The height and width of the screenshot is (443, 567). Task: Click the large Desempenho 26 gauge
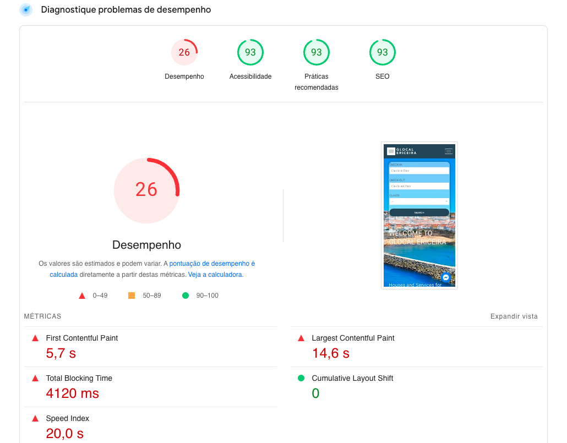point(146,190)
